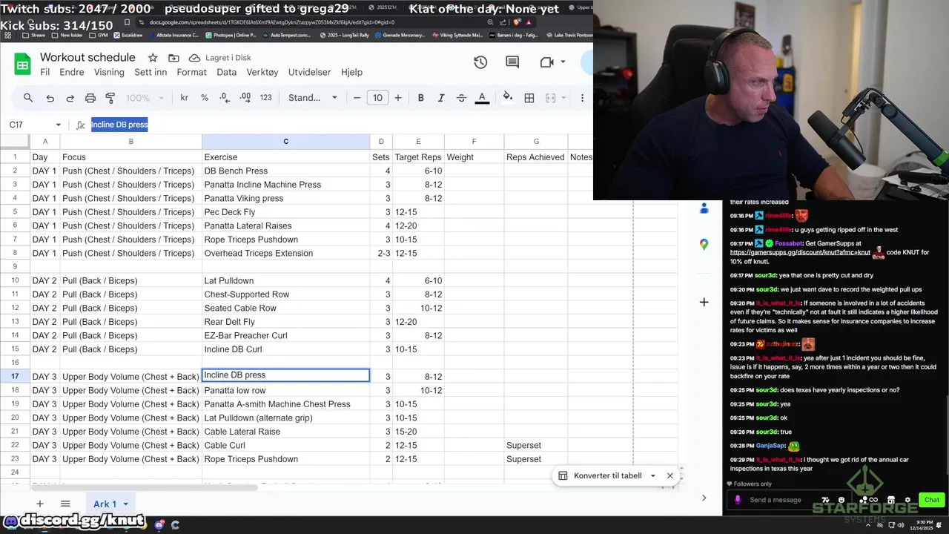Increase font size with plus button

click(x=398, y=98)
